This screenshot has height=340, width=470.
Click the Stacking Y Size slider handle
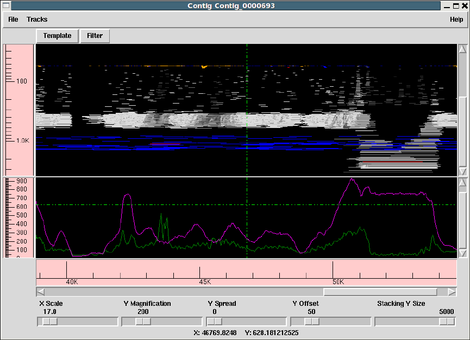[x=447, y=322]
